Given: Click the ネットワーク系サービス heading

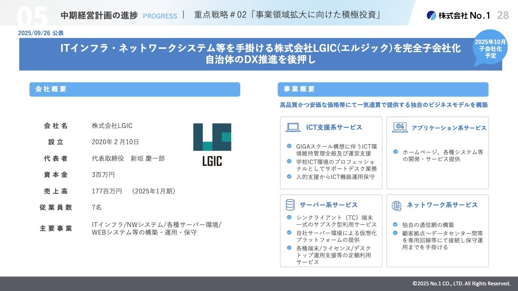Looking at the screenshot, I should point(442,205).
